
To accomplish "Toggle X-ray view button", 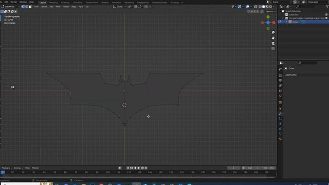I will (x=255, y=7).
